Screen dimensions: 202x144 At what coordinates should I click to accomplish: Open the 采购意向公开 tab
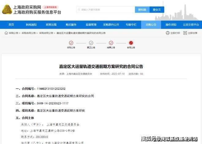point(111,25)
